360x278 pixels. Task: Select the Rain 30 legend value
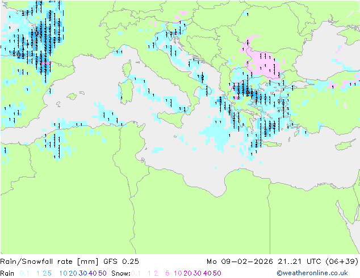(83, 273)
